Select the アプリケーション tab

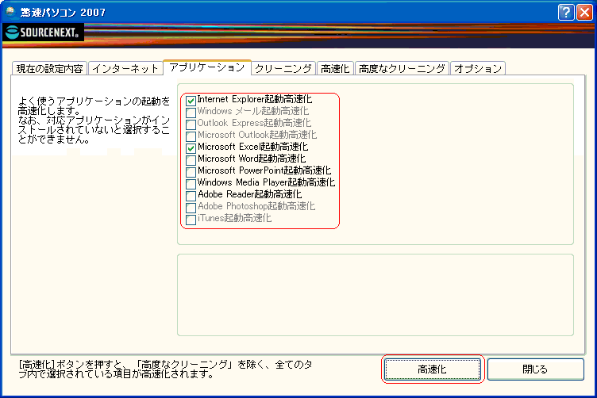[206, 67]
